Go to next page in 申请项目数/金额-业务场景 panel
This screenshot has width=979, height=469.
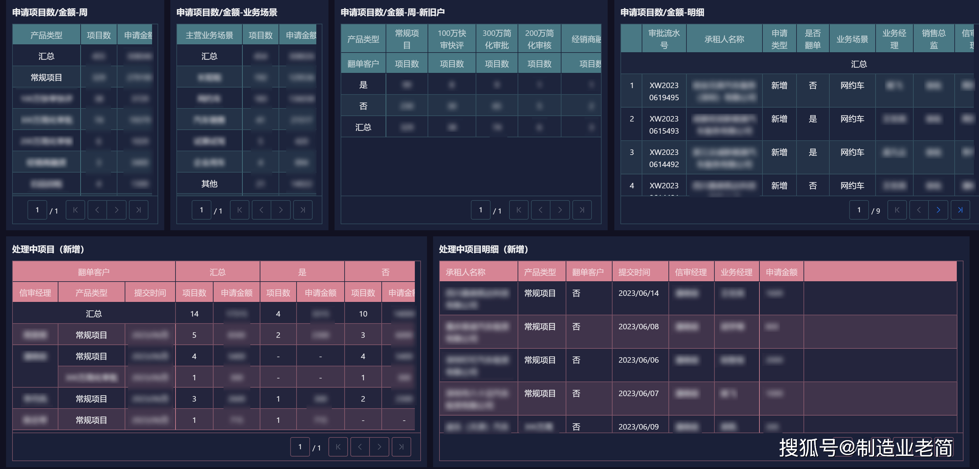pyautogui.click(x=281, y=210)
